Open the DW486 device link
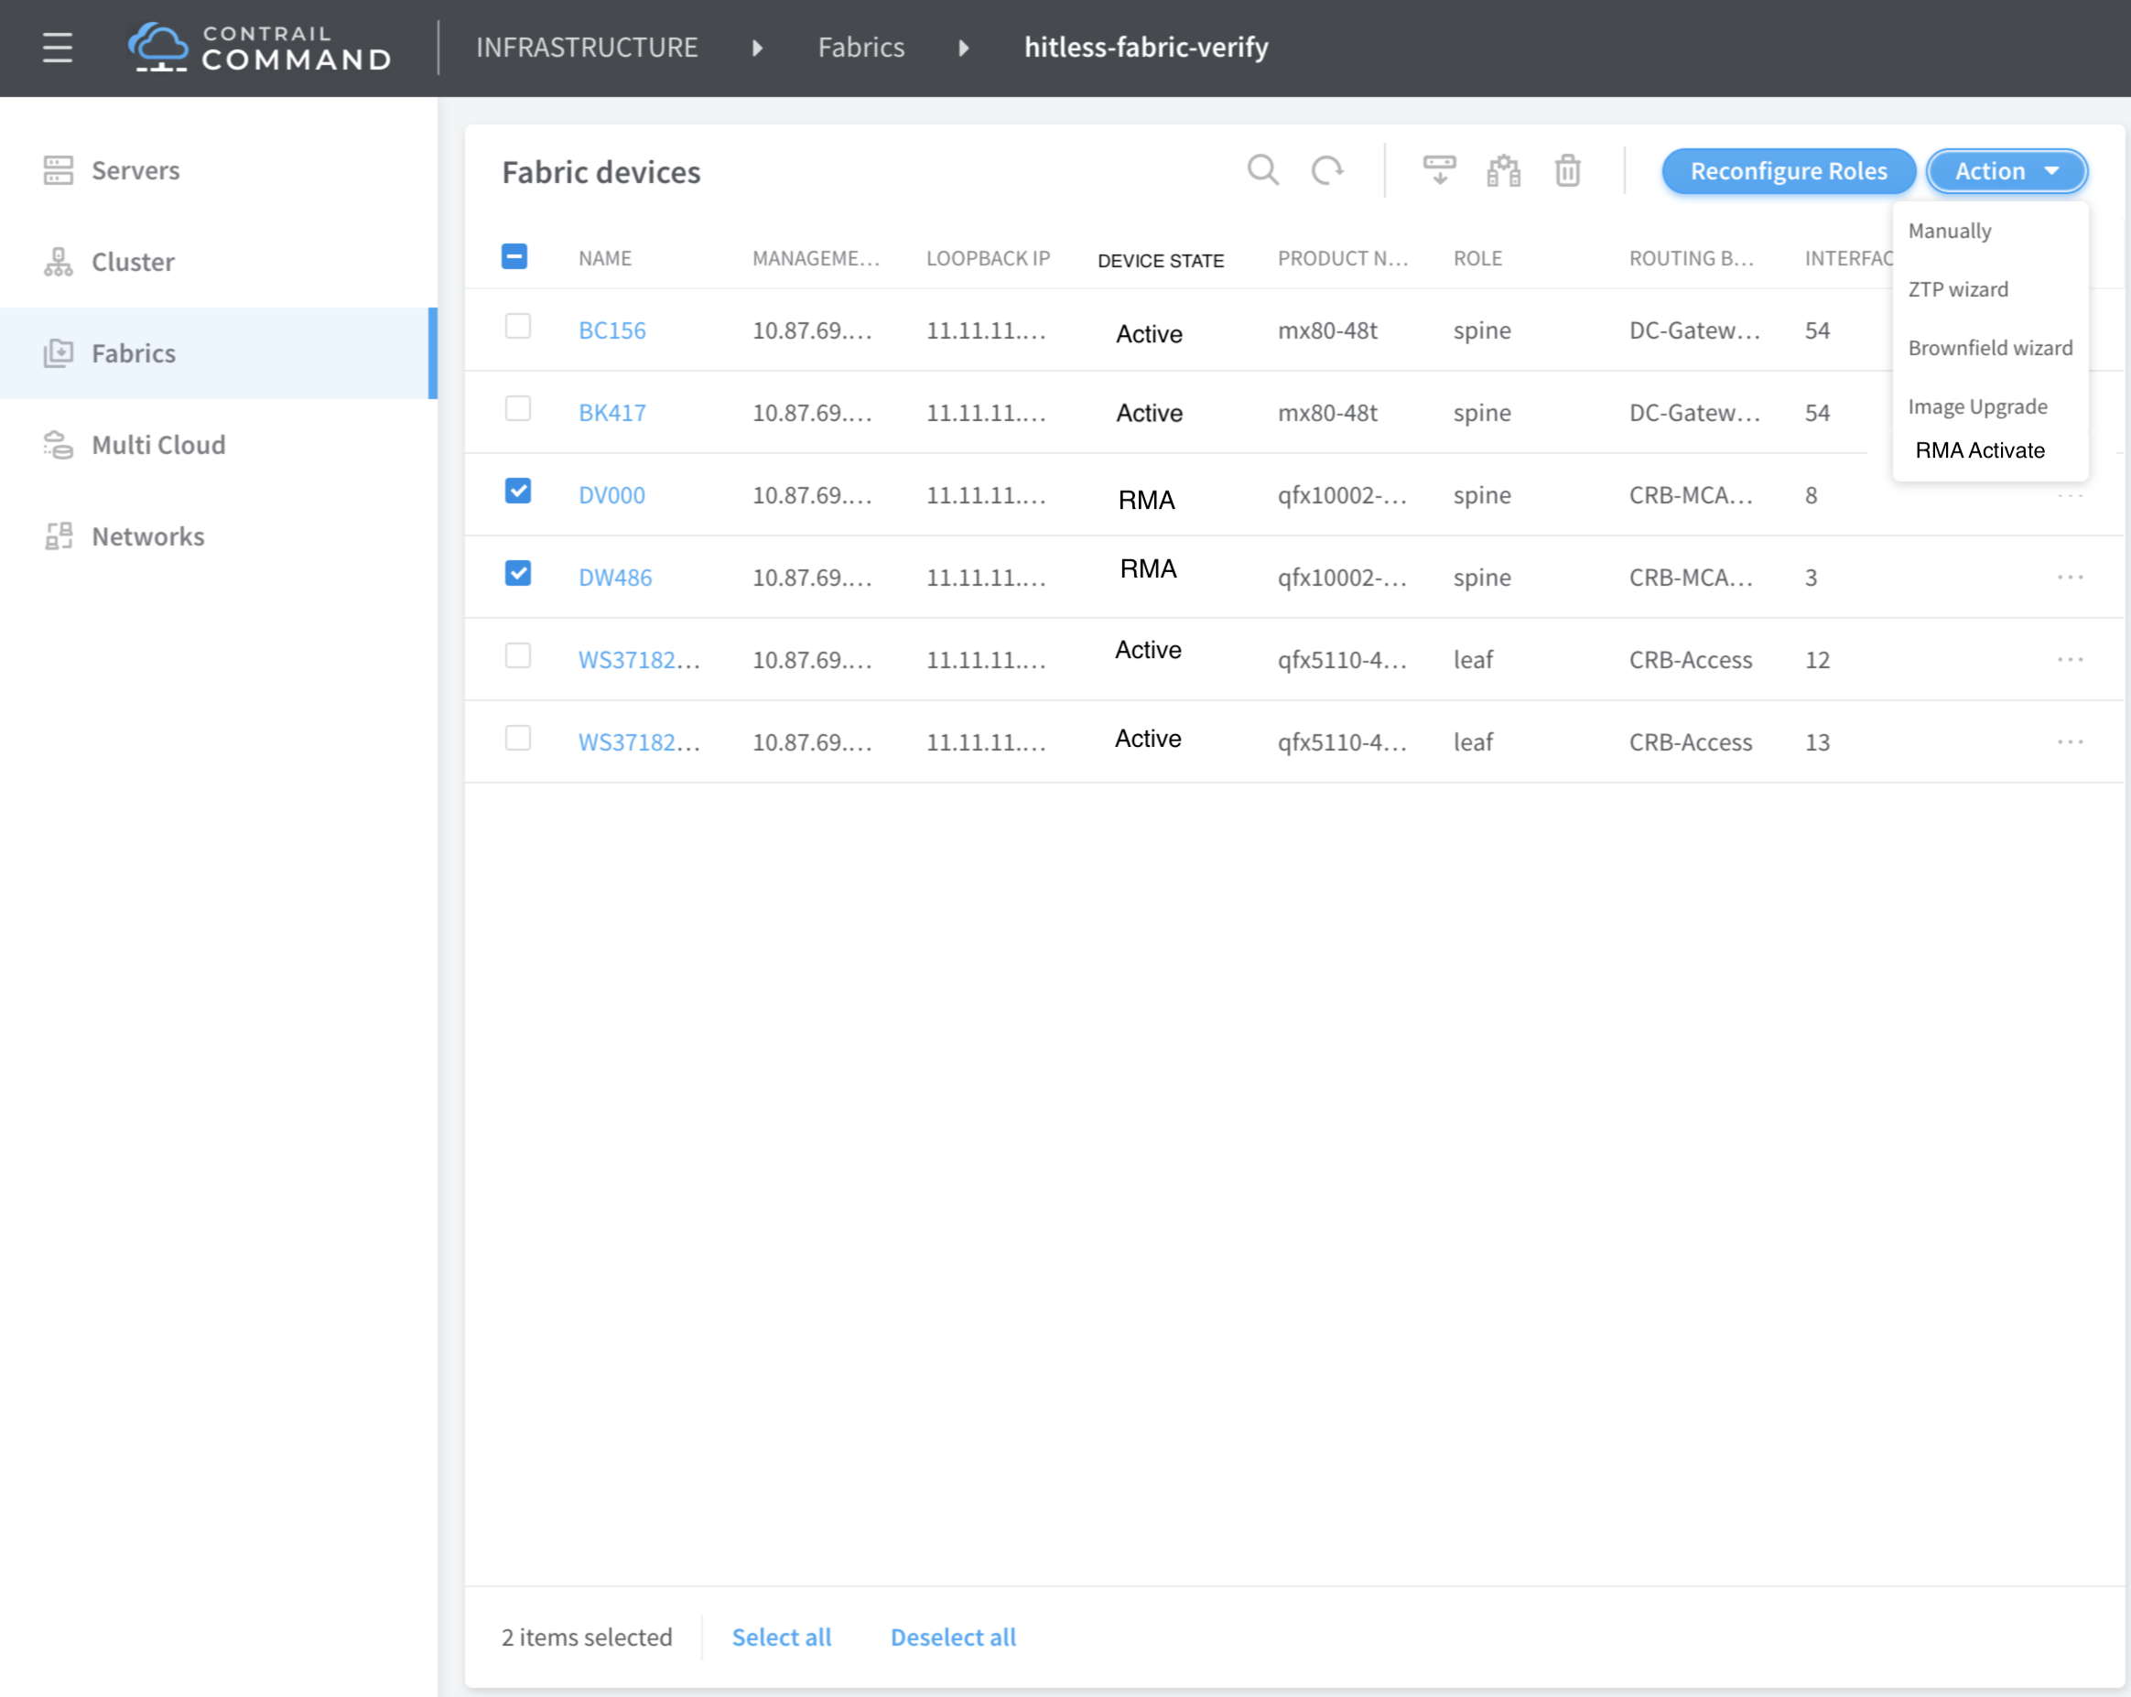This screenshot has width=2131, height=1697. click(x=615, y=578)
